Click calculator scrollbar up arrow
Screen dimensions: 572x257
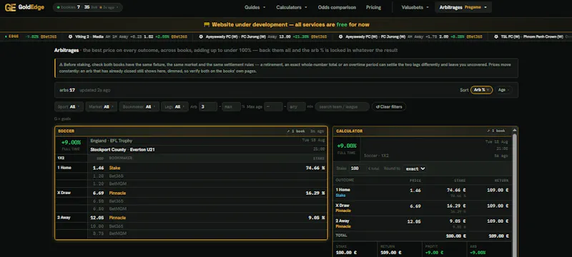[x=515, y=131]
